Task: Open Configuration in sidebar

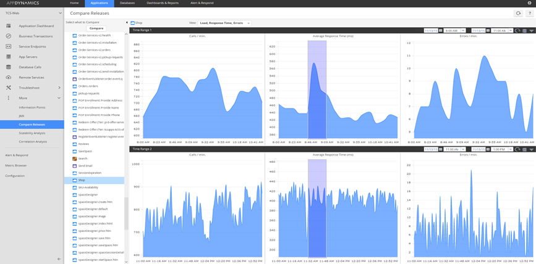Action: click(15, 176)
